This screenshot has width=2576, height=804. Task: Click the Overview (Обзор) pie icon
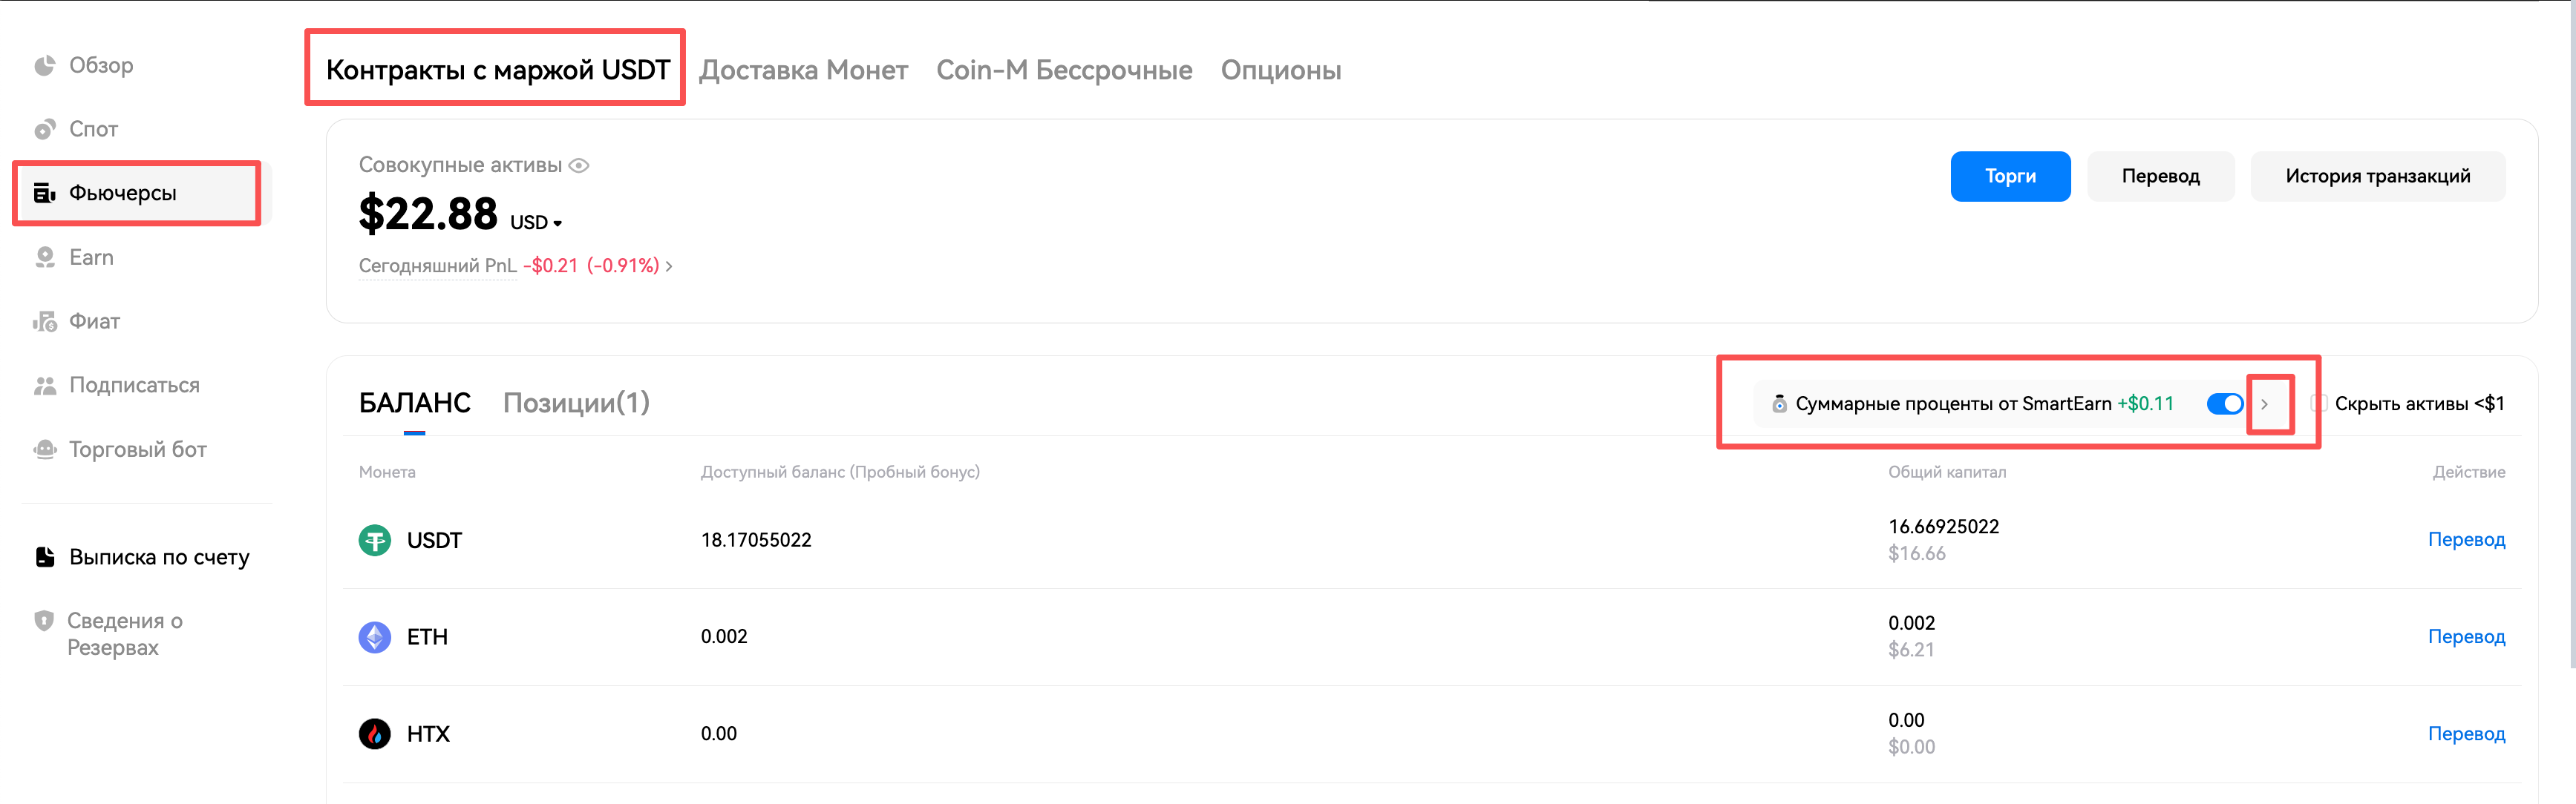44,66
